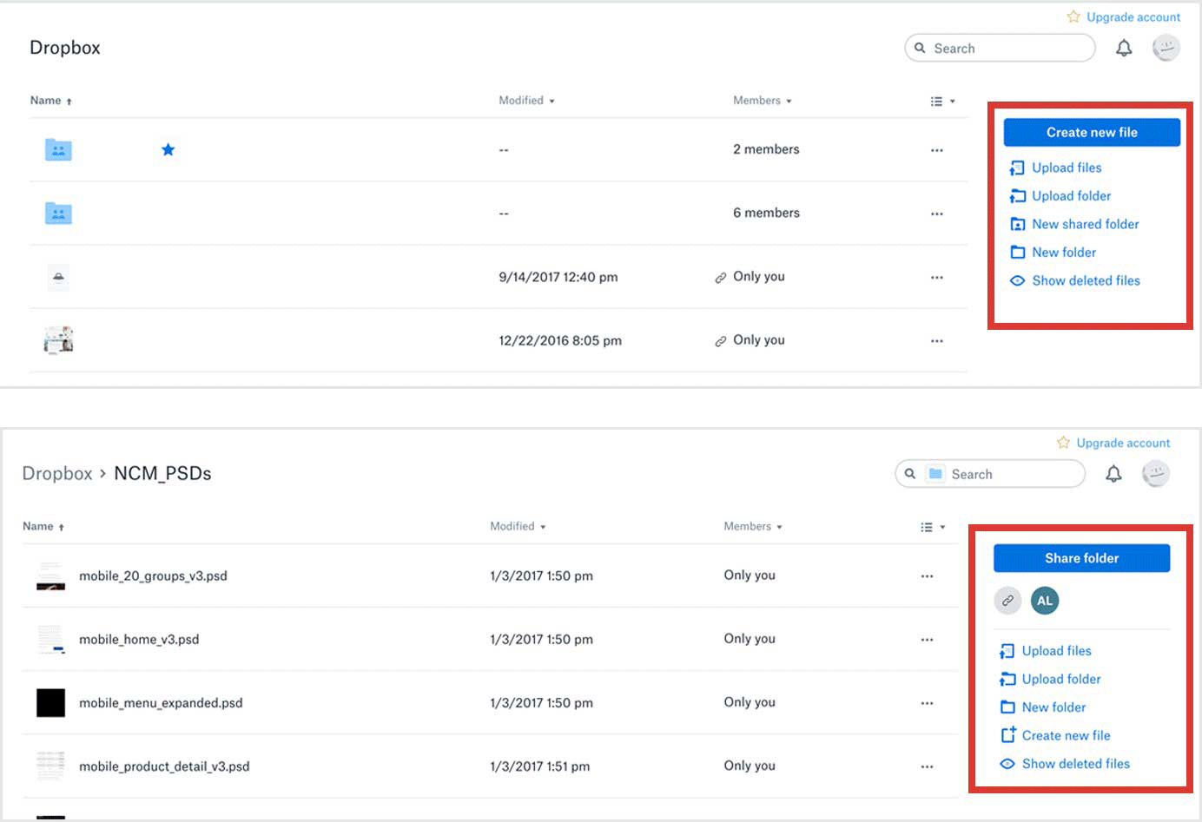Click 6 members text in second row
Viewport: 1202px width, 822px height.
pos(766,213)
